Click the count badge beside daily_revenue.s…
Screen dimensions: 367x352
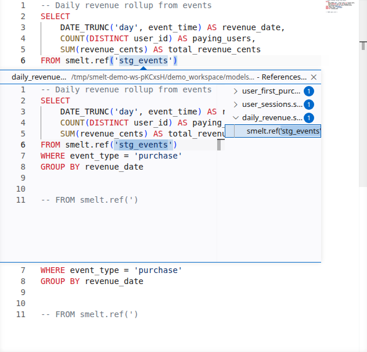(x=309, y=118)
